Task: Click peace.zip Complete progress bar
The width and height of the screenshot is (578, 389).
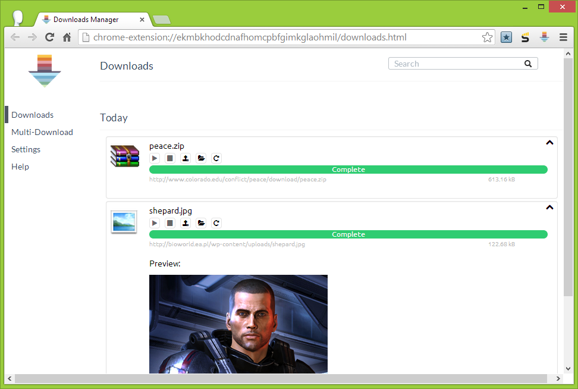Action: (348, 170)
